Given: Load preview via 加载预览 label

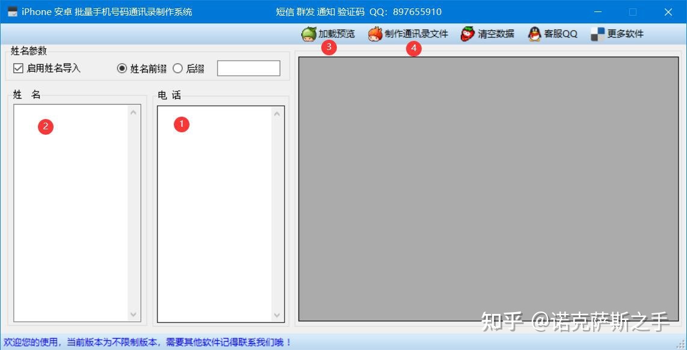Looking at the screenshot, I should 336,34.
